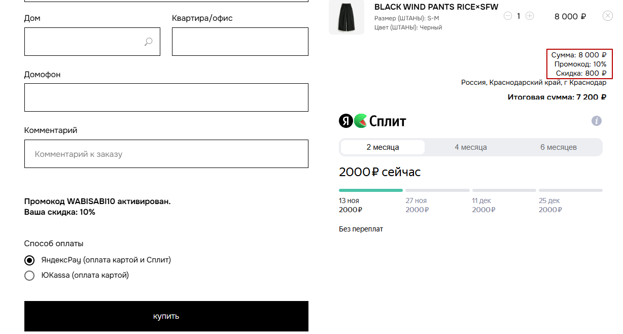Open BLACK WIND PANTS RICE×SFW product title
The height and width of the screenshot is (334, 623).
click(x=436, y=7)
